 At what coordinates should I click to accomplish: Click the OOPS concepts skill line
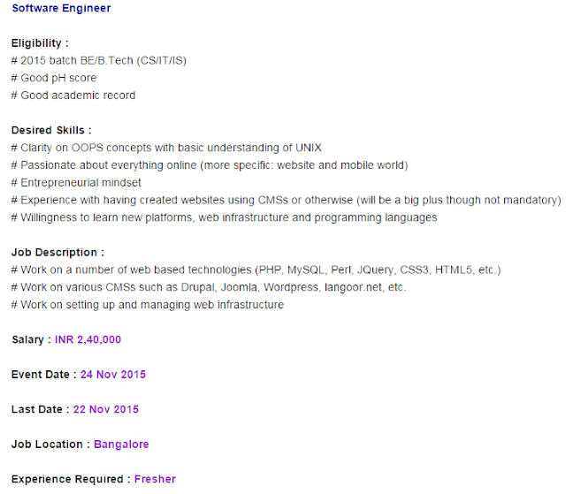[172, 148]
